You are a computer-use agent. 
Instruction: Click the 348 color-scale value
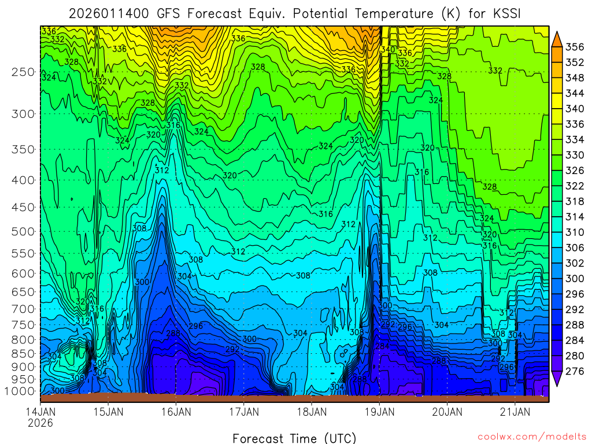click(574, 78)
